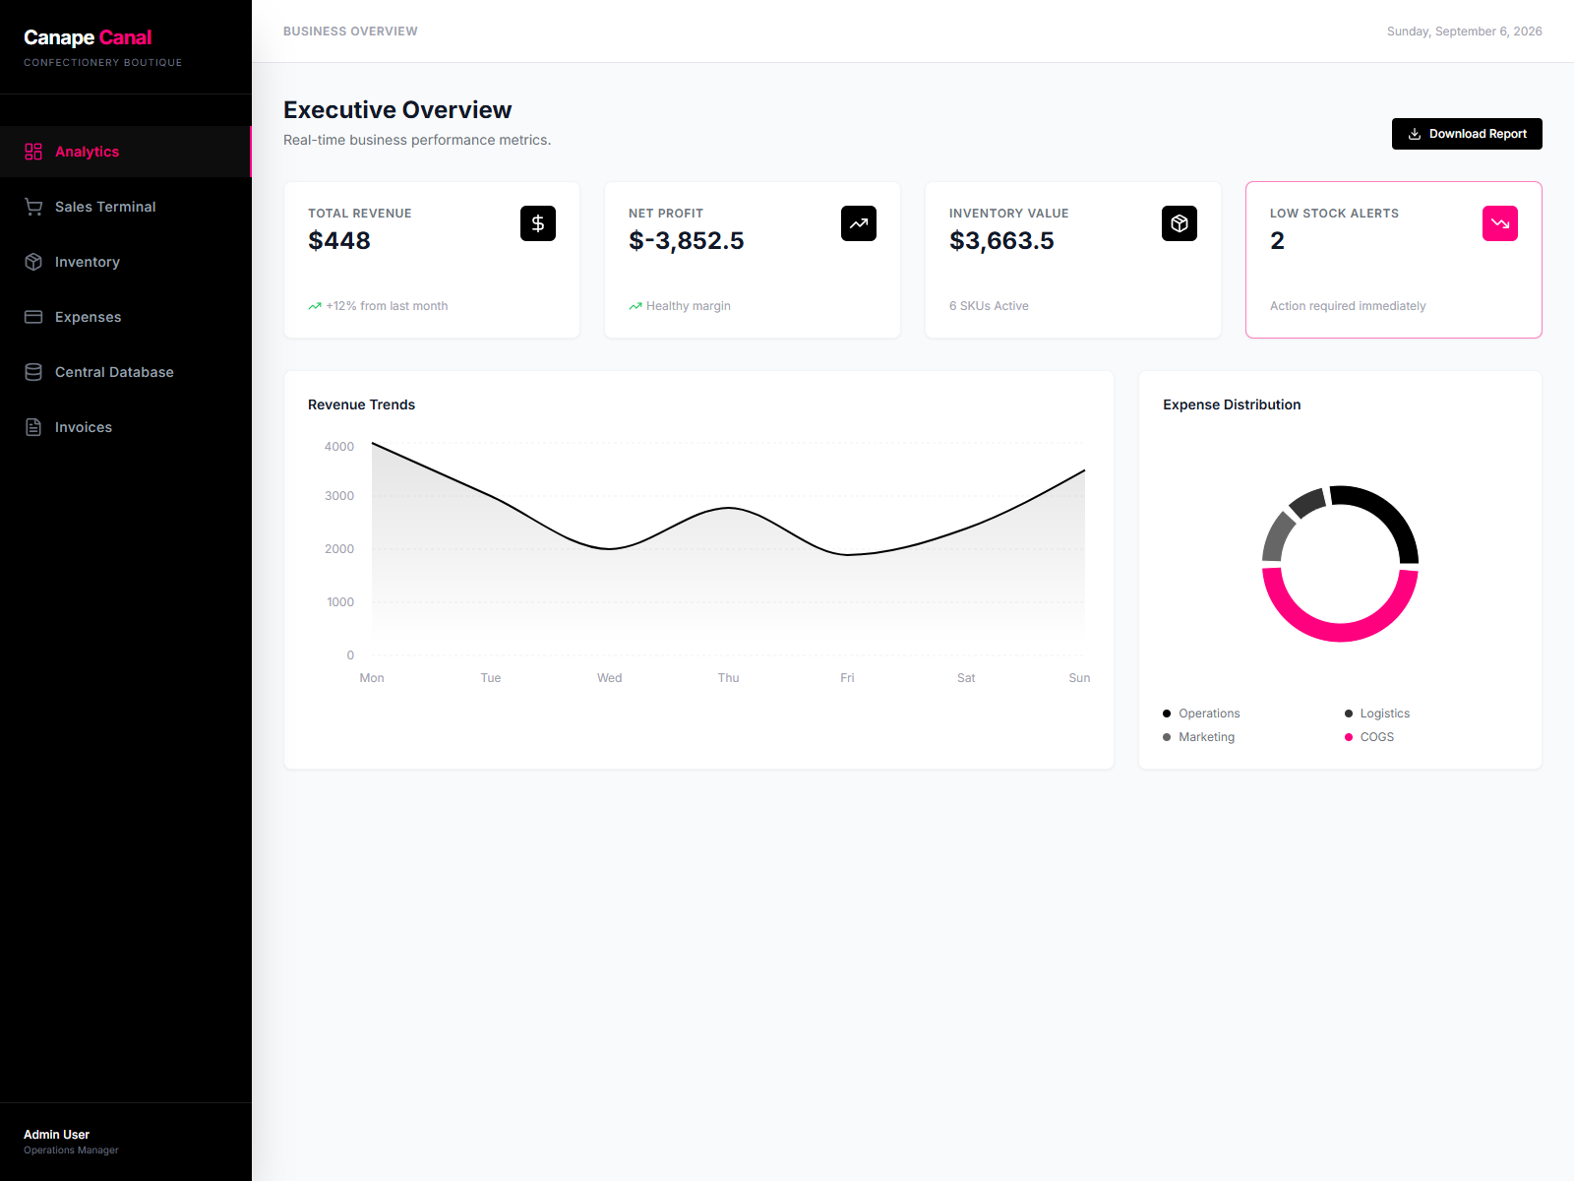Image resolution: width=1574 pixels, height=1181 pixels.
Task: Click the Canape Canal logo
Action: (88, 37)
